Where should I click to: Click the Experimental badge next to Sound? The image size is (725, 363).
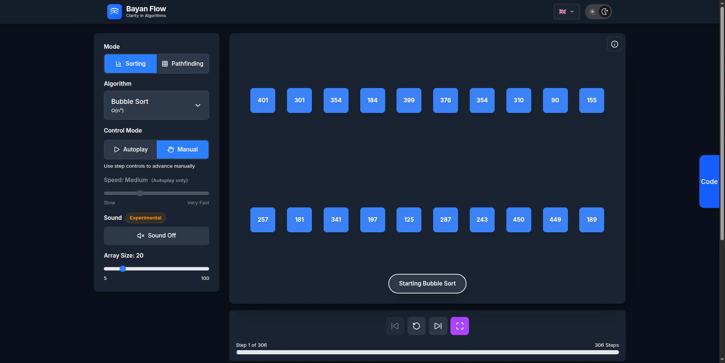(x=145, y=218)
